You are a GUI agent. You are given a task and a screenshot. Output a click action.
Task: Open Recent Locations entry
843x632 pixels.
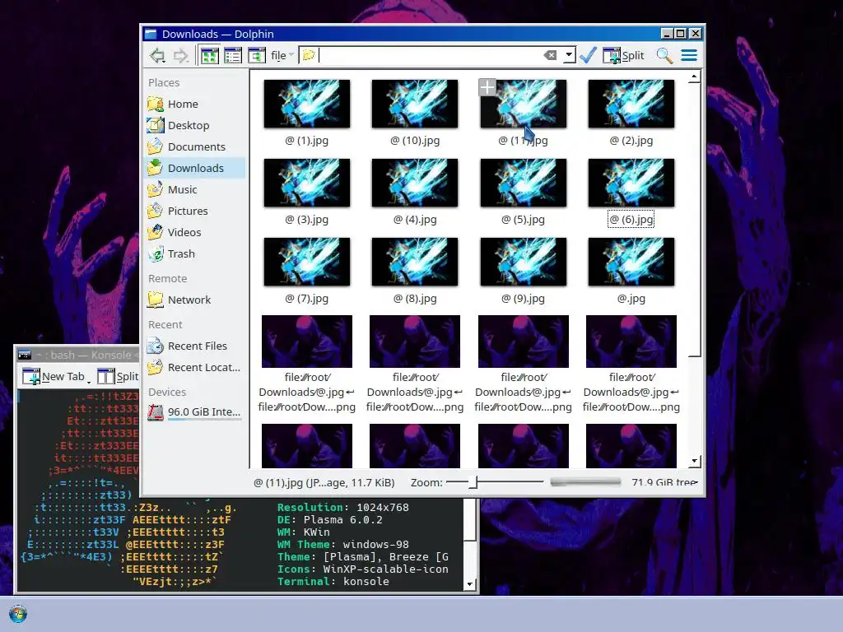coord(195,368)
